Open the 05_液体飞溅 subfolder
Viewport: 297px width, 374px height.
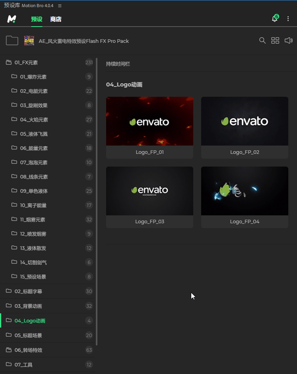[x=48, y=134]
